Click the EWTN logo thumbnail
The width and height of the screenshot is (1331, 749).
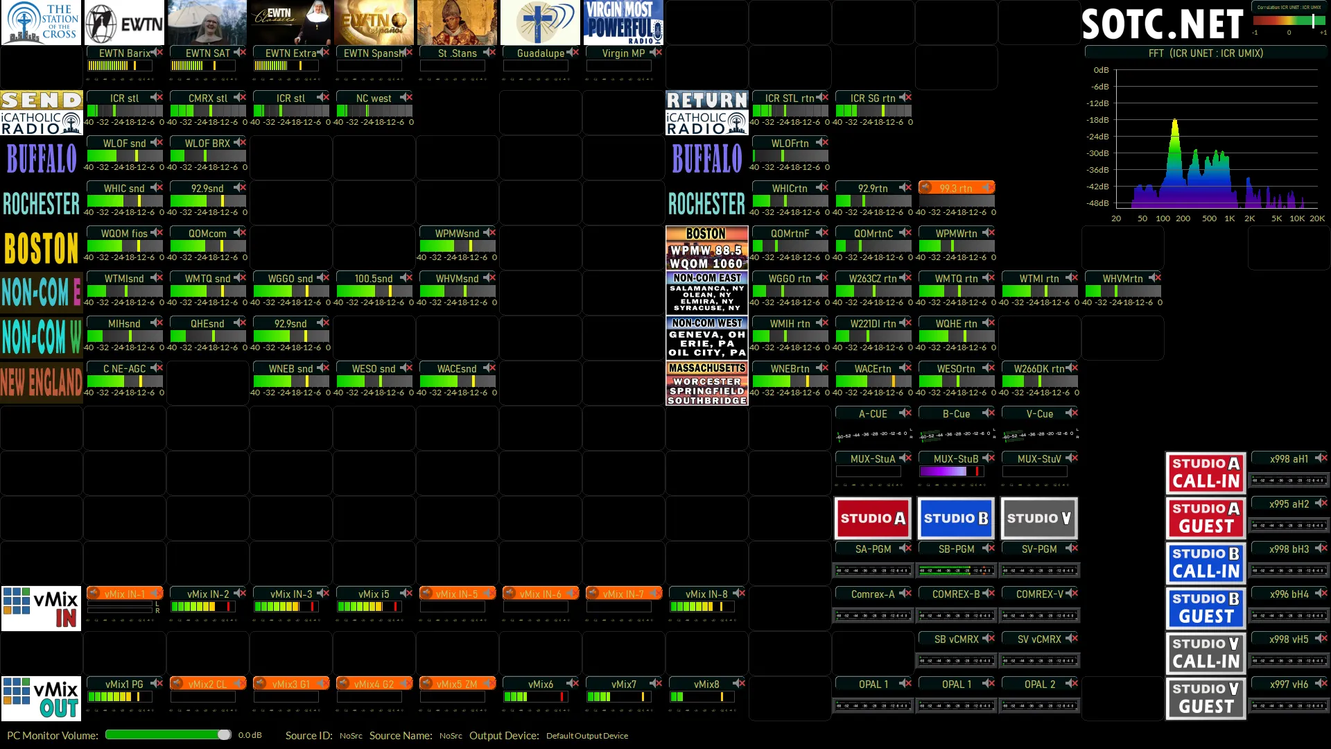[x=125, y=22]
